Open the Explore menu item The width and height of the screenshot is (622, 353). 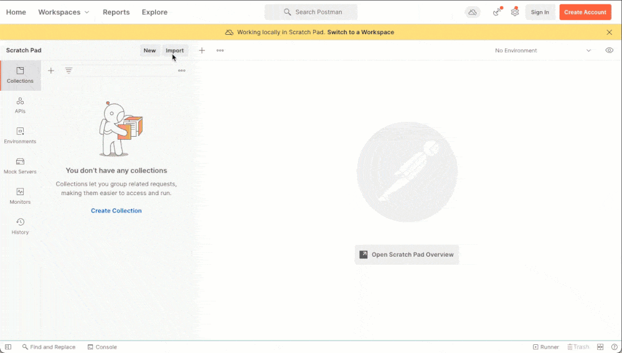tap(154, 12)
